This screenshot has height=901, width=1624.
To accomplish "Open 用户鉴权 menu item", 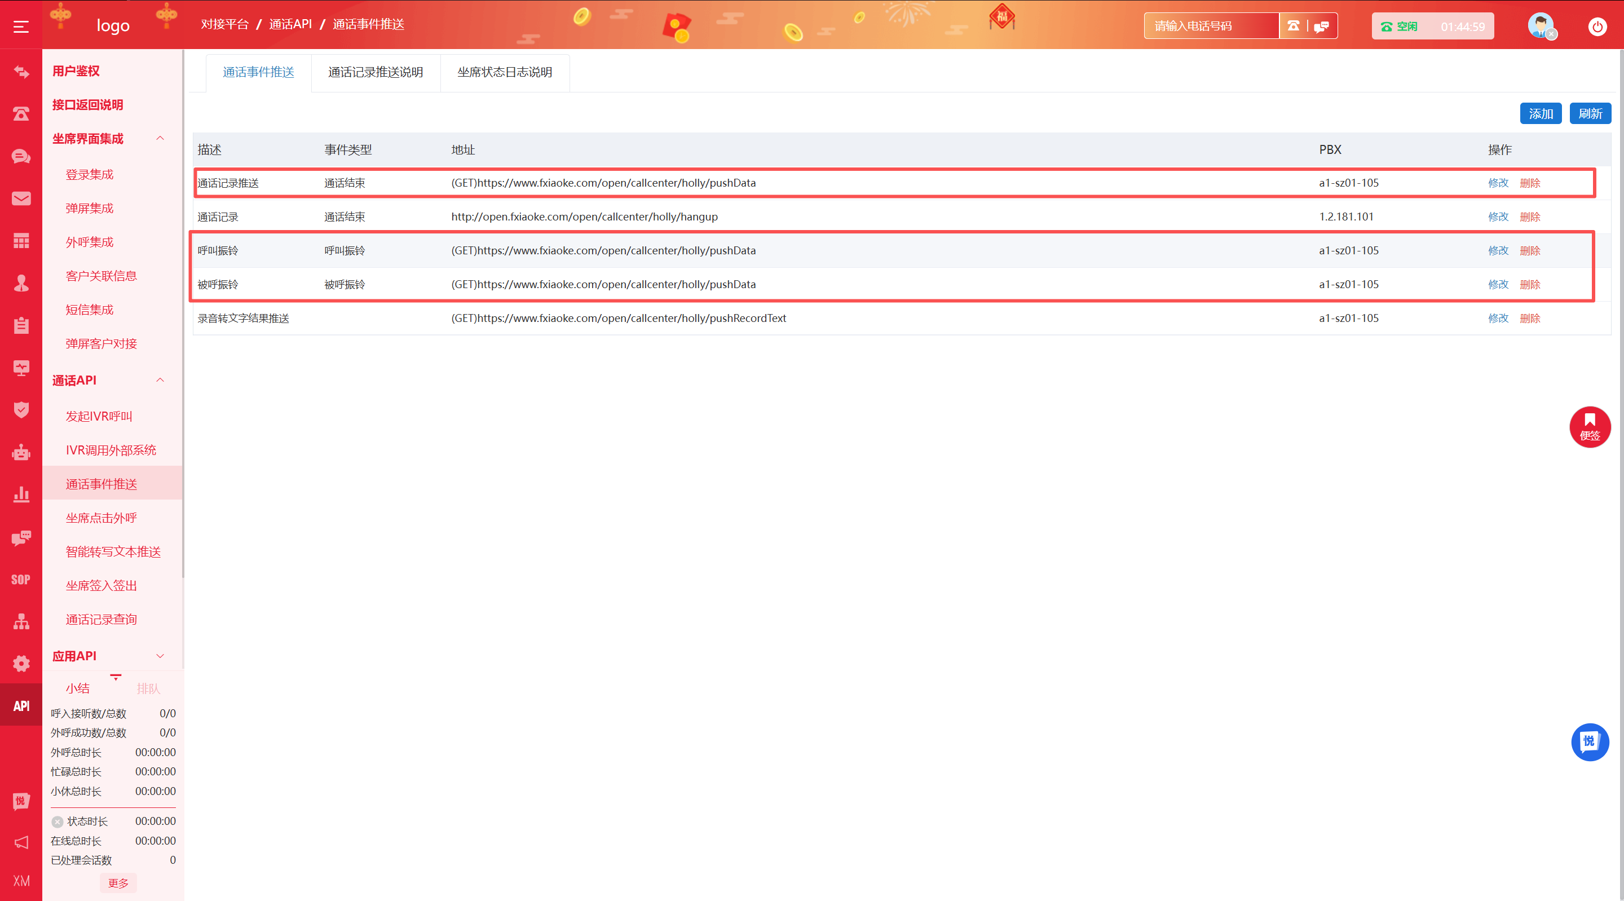I will (x=76, y=70).
